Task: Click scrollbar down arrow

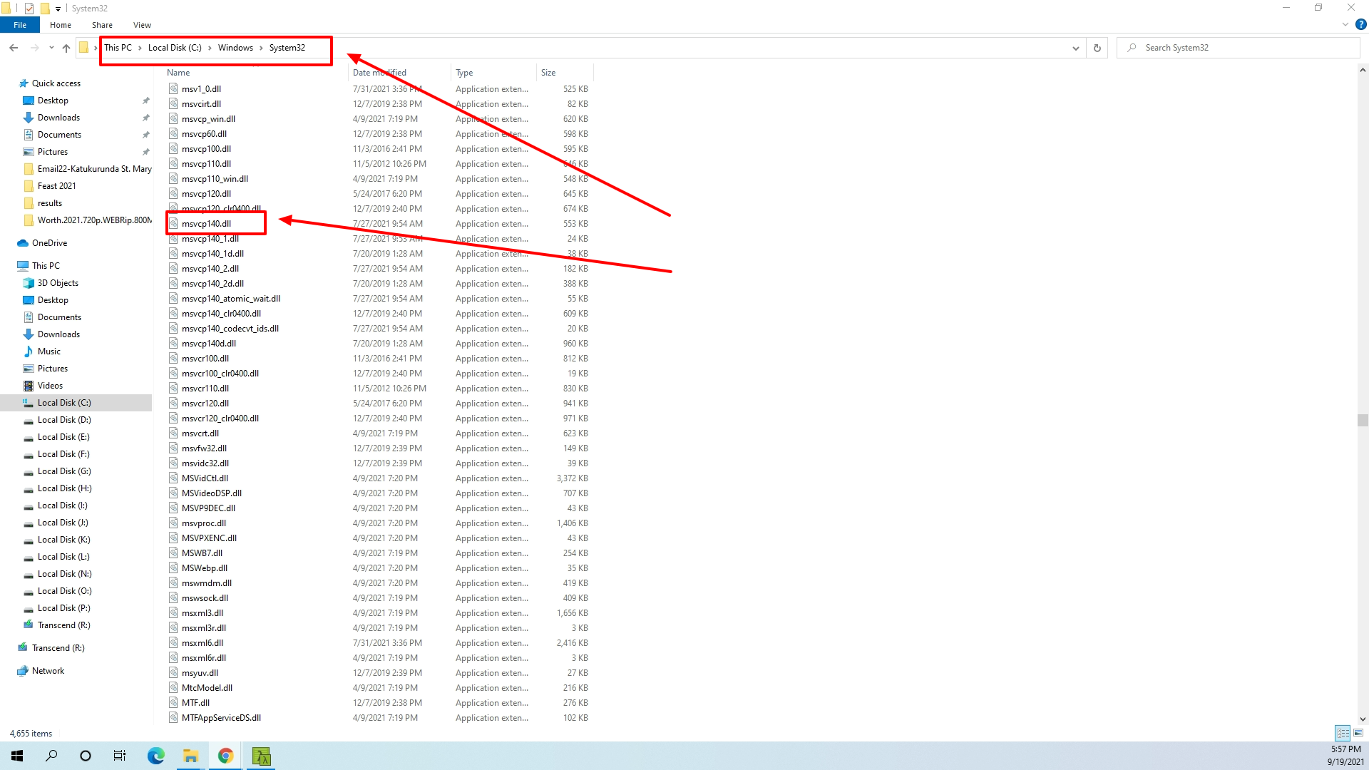Action: click(x=1363, y=719)
